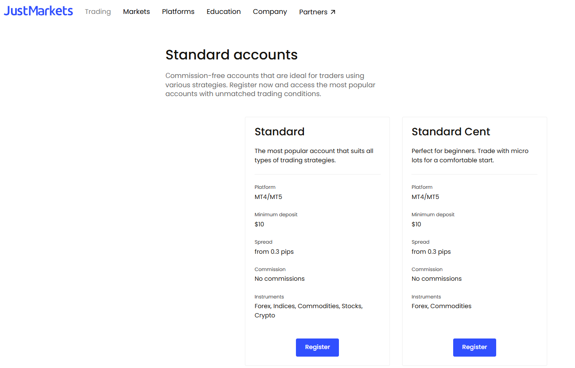The height and width of the screenshot is (368, 575).
Task: Open the Markets menu
Action: [x=137, y=12]
